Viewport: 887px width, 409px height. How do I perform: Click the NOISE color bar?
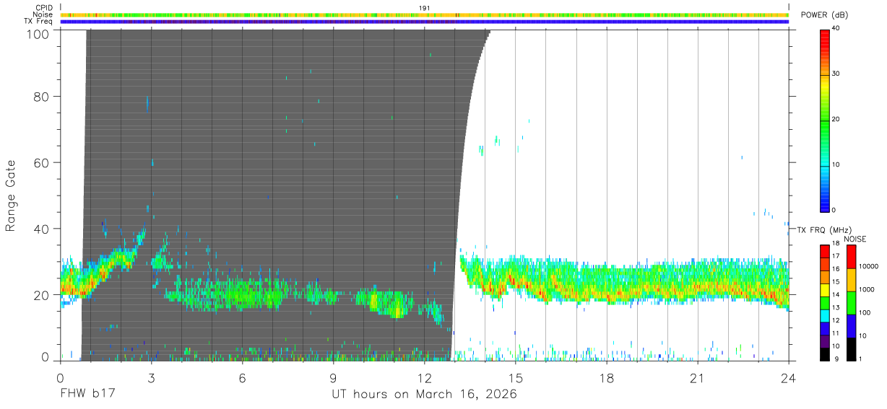tap(851, 303)
